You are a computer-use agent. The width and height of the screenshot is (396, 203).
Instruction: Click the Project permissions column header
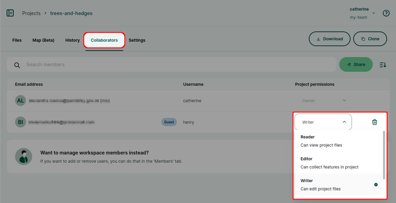tap(315, 84)
